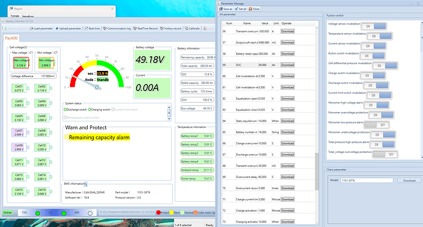Image resolution: width=423 pixels, height=227 pixels.
Task: Click the Load parameter icon
Action: click(31, 28)
